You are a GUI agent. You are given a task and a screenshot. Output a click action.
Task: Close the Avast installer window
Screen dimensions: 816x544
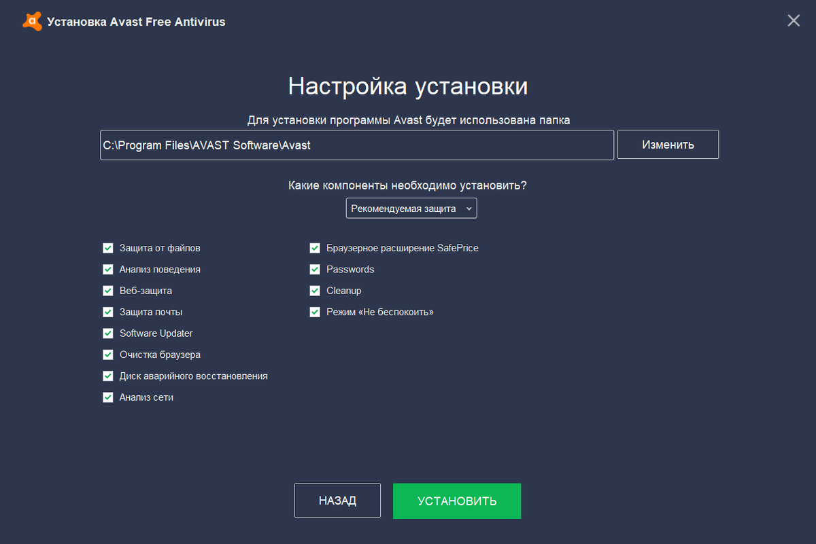(x=794, y=20)
